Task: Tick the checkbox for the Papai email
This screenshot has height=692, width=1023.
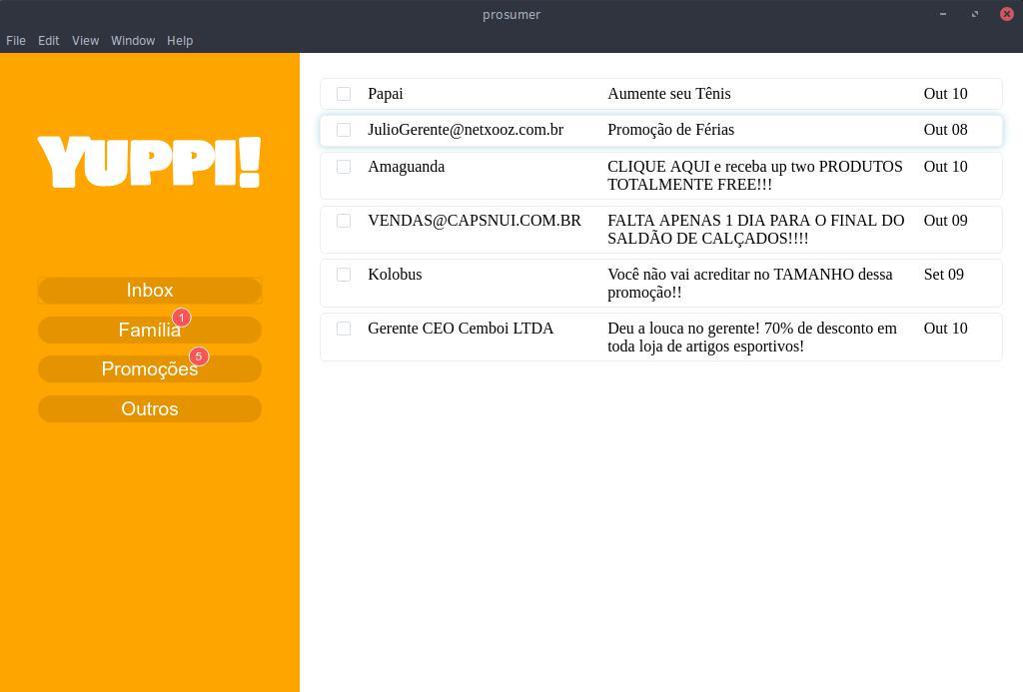Action: click(344, 94)
